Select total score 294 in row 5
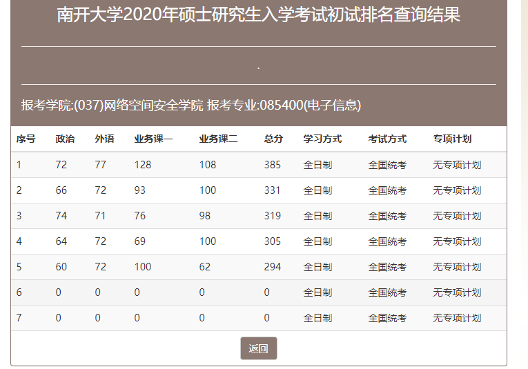 (273, 267)
